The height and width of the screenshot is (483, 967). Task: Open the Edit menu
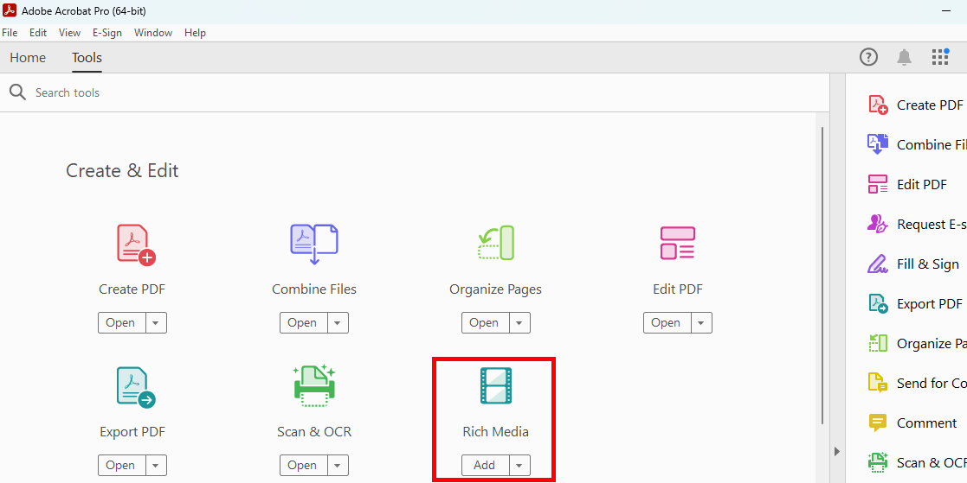[x=38, y=33]
